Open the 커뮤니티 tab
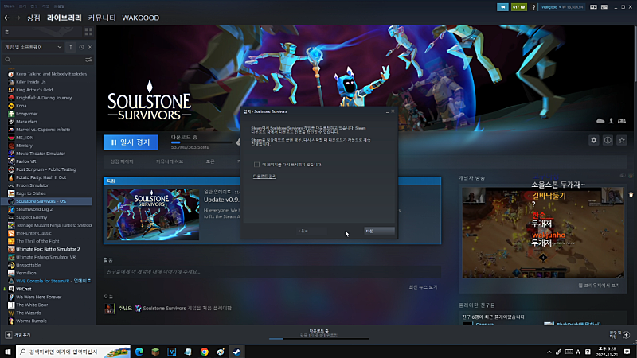The width and height of the screenshot is (637, 358). coord(102,18)
